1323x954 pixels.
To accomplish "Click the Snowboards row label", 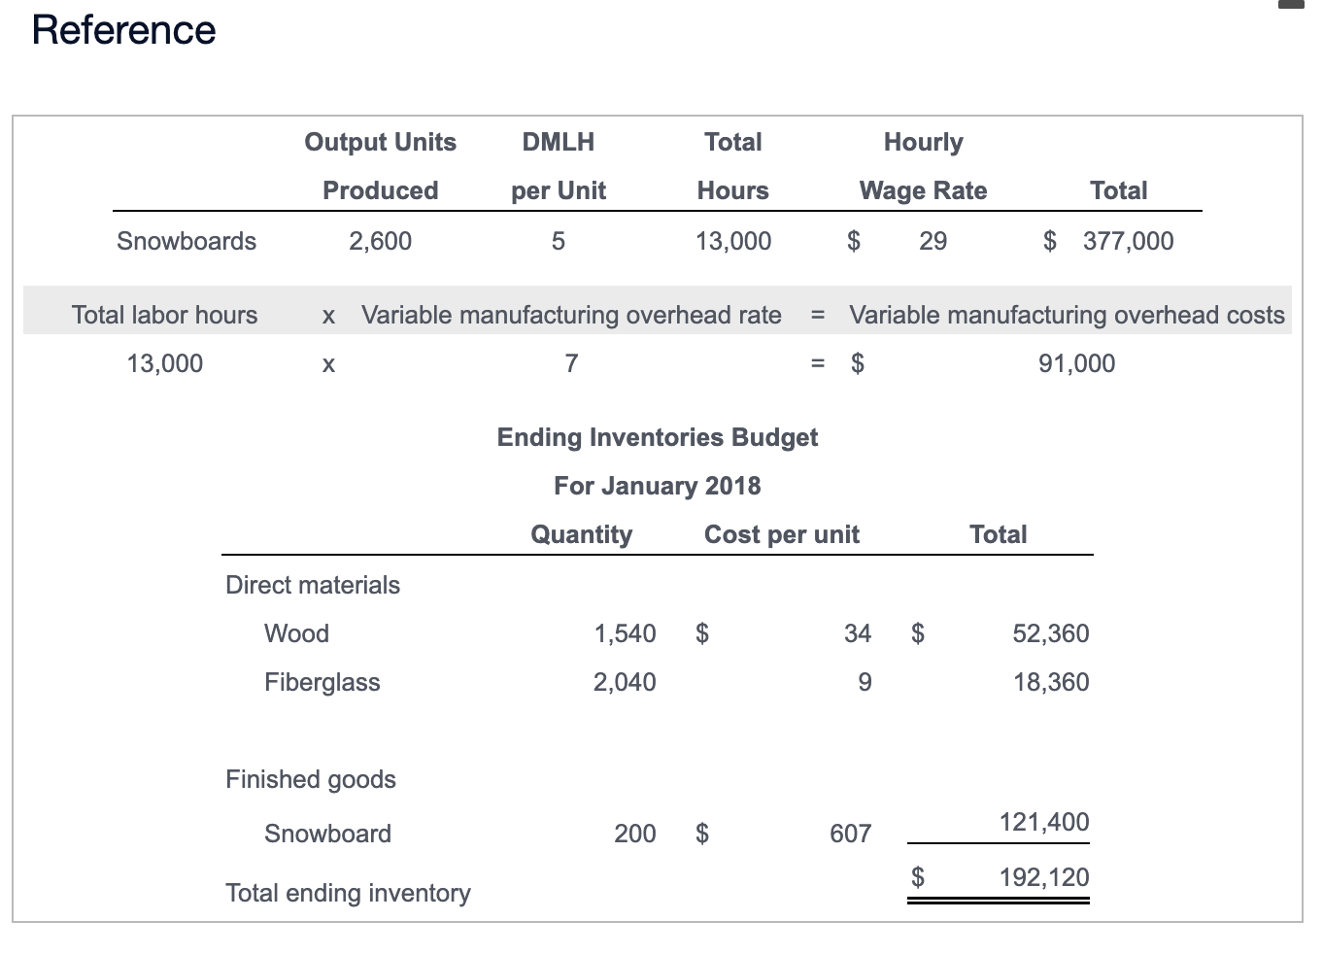I will [x=187, y=241].
